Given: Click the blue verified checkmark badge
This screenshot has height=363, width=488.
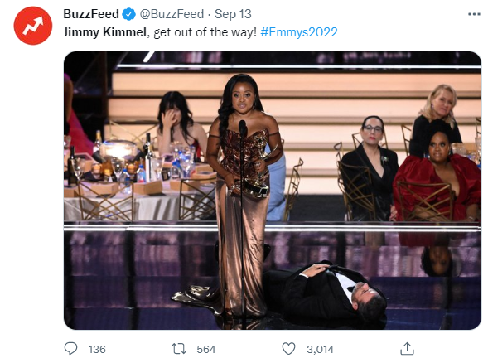Looking at the screenshot, I should pyautogui.click(x=128, y=14).
